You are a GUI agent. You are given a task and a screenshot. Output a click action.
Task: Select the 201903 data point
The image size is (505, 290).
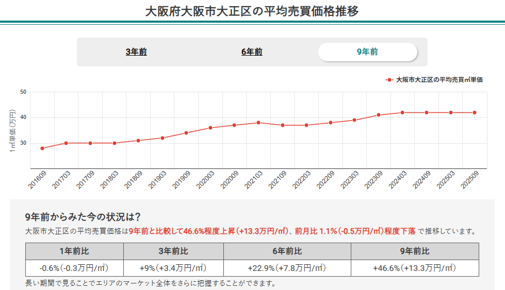[x=162, y=138]
